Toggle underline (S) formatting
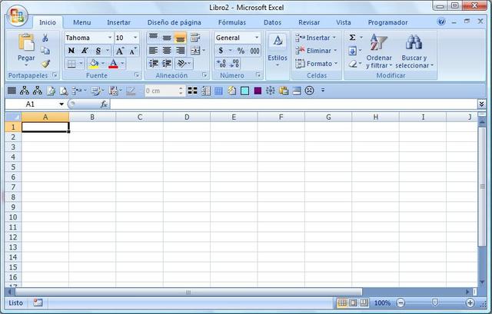This screenshot has width=492, height=314. pyautogui.click(x=98, y=51)
